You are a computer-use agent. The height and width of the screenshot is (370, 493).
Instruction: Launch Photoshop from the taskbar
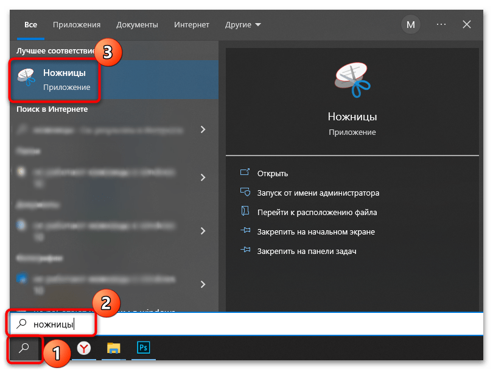click(143, 348)
